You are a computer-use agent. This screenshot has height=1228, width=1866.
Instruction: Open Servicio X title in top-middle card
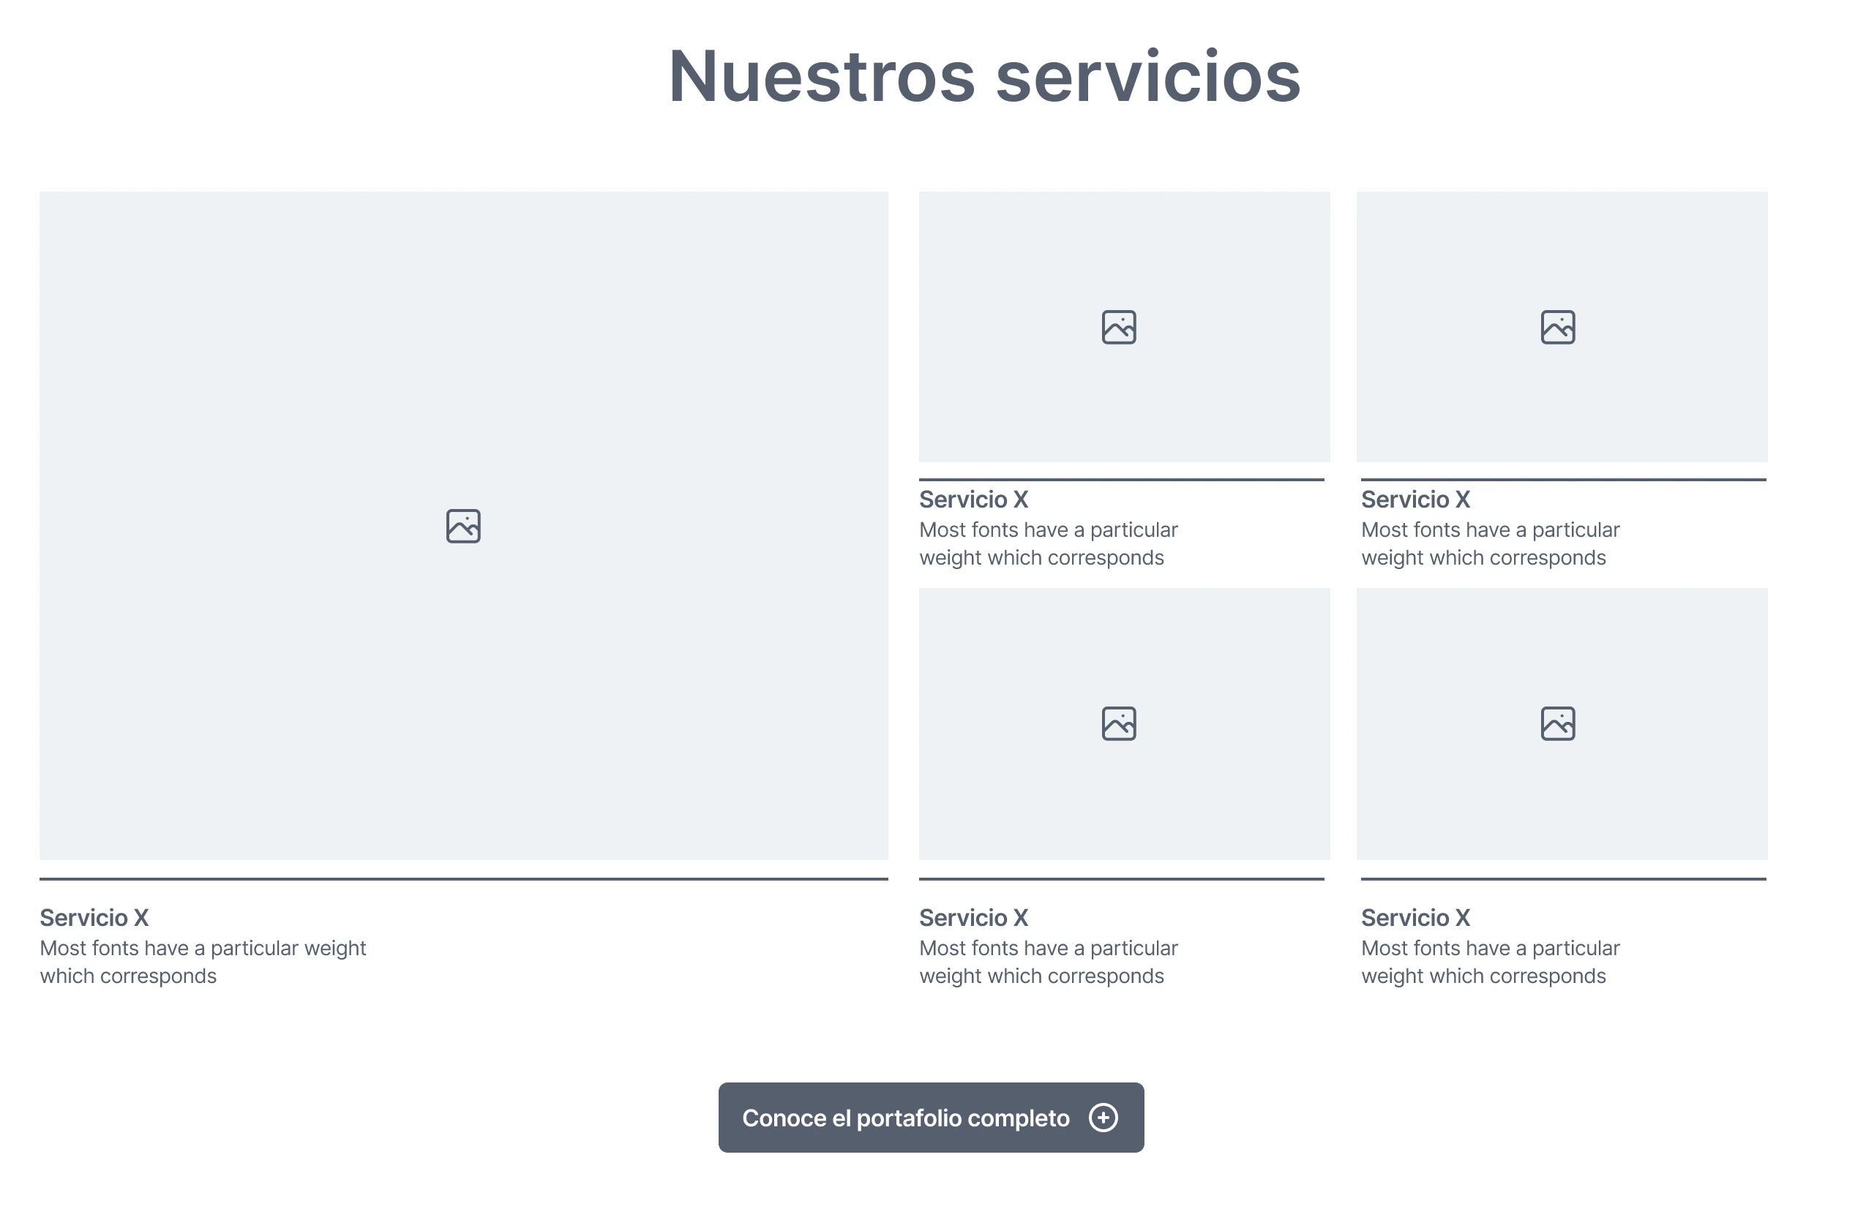click(x=973, y=500)
